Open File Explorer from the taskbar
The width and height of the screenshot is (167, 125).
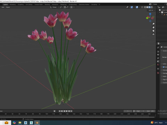20,123
